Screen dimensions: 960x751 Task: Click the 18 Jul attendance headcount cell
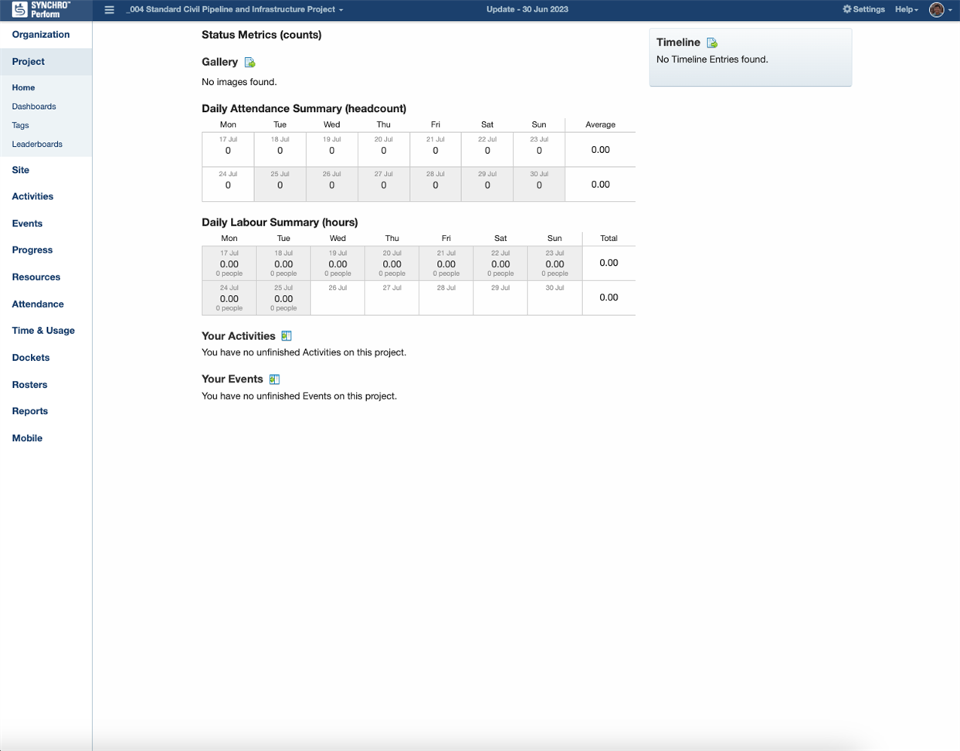tap(280, 149)
